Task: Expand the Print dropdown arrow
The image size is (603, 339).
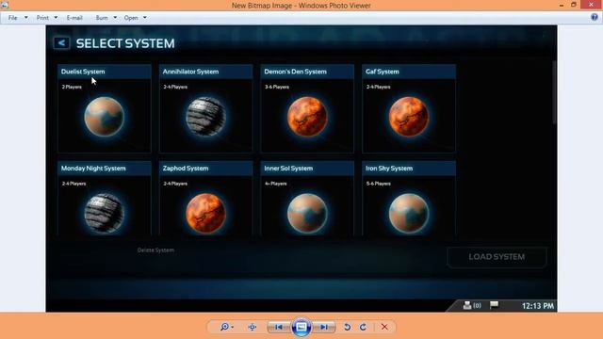Action: [56, 18]
